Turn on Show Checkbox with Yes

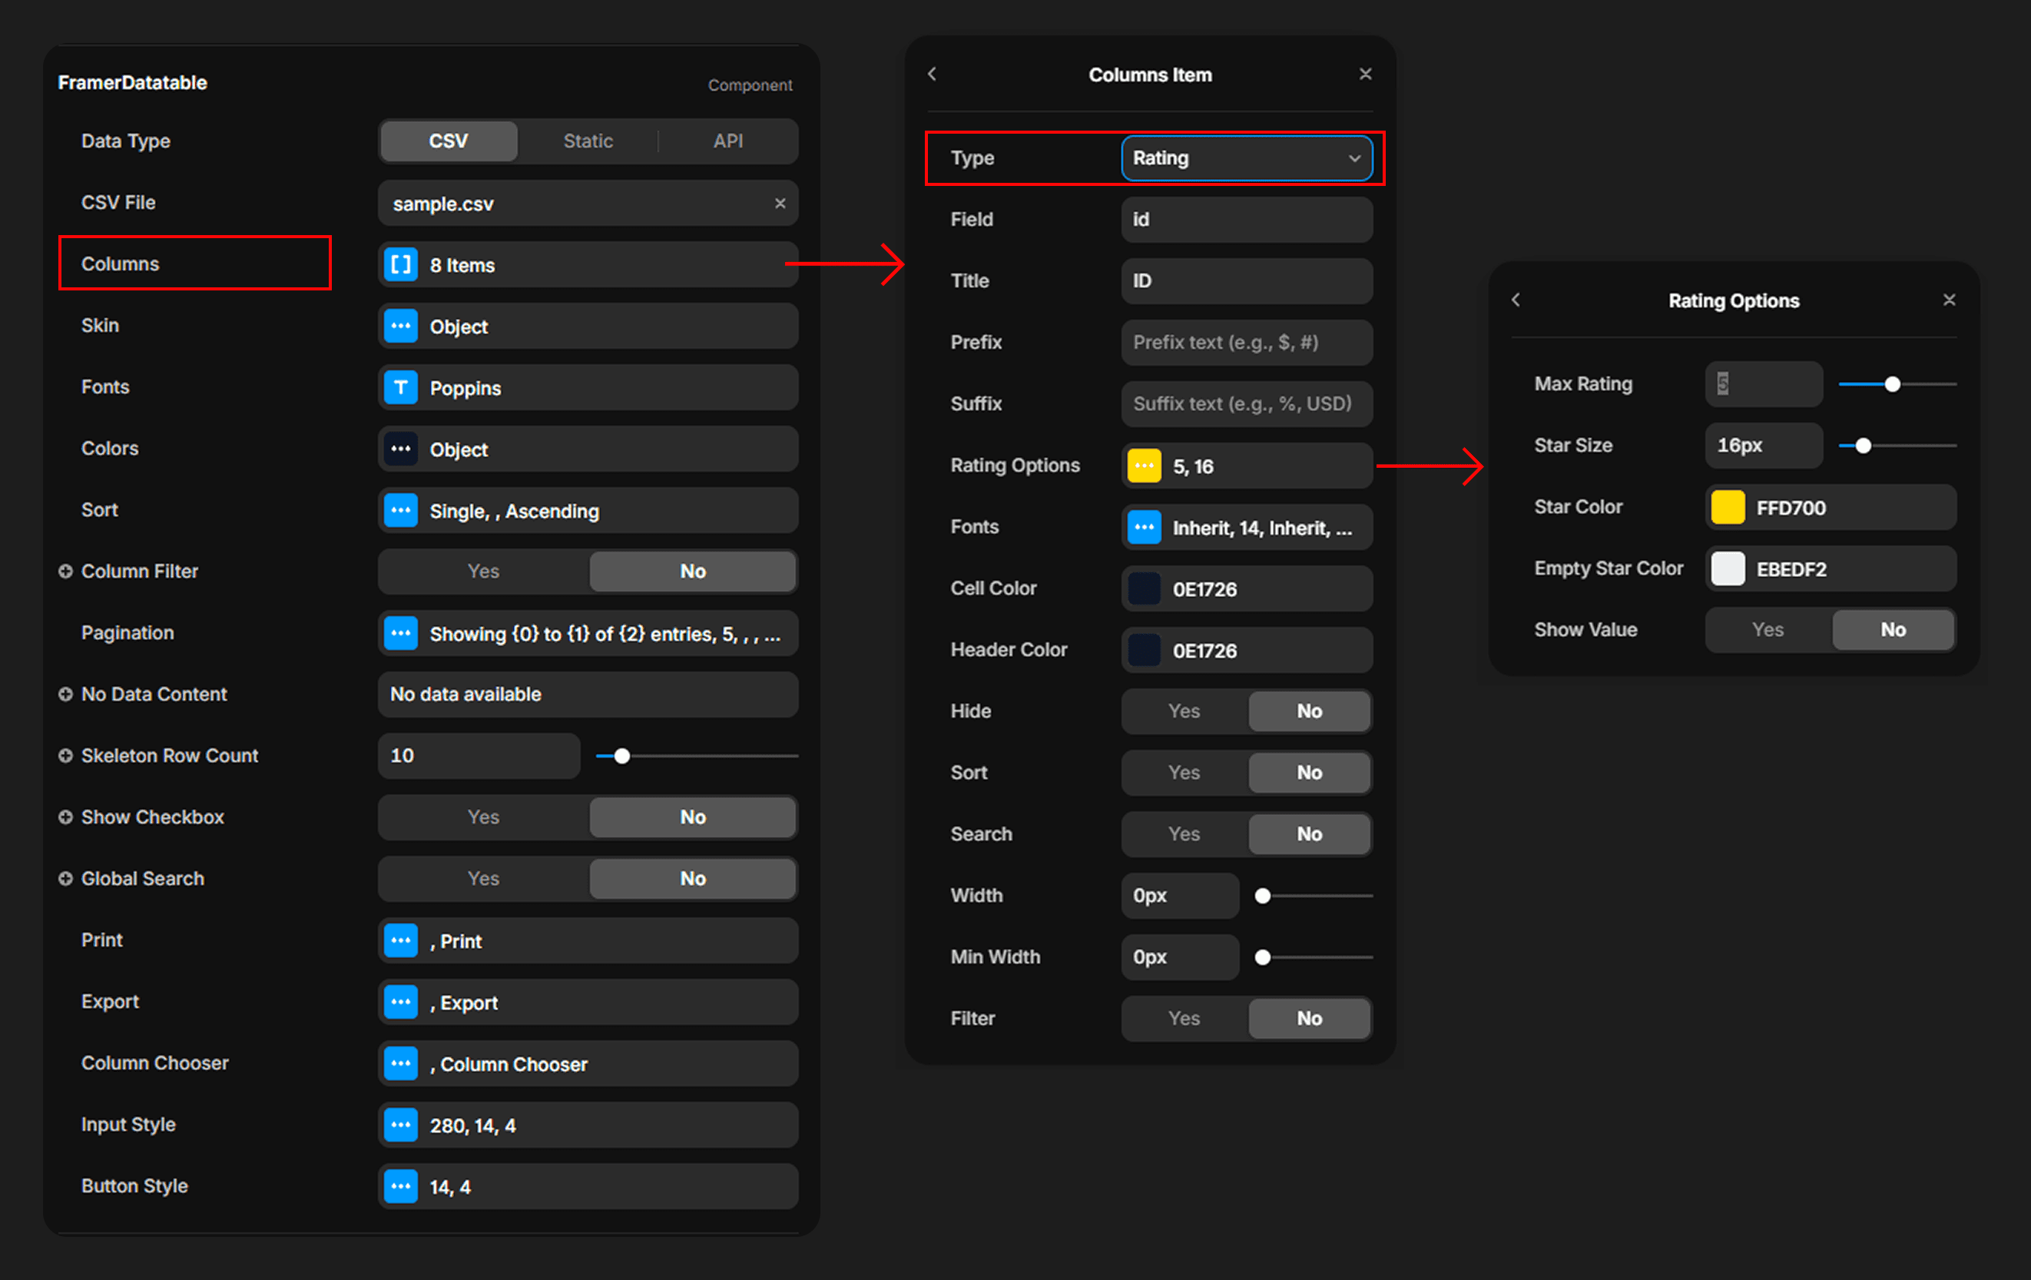483,817
